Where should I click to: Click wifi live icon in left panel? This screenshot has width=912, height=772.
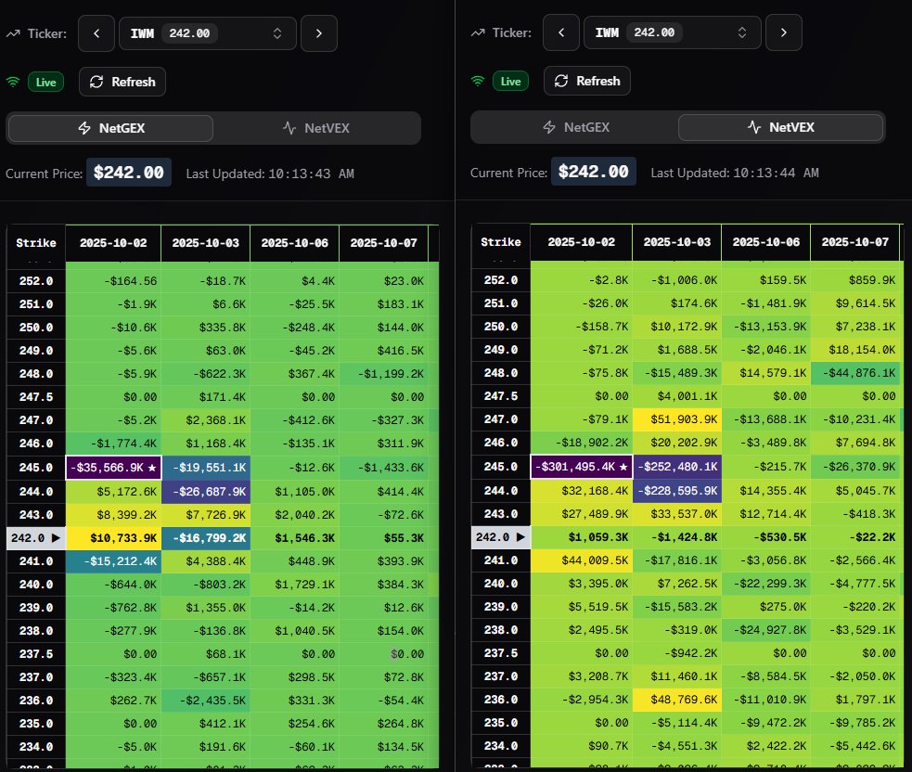[x=13, y=82]
